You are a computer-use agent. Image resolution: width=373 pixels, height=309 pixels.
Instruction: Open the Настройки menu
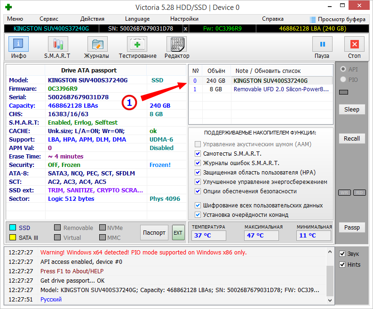tap(184, 19)
